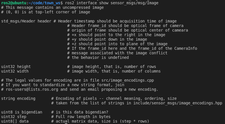Viewport: 225px width, 124px height.
Task: Click the uint8 is_bigendian field
Action: [22, 112]
